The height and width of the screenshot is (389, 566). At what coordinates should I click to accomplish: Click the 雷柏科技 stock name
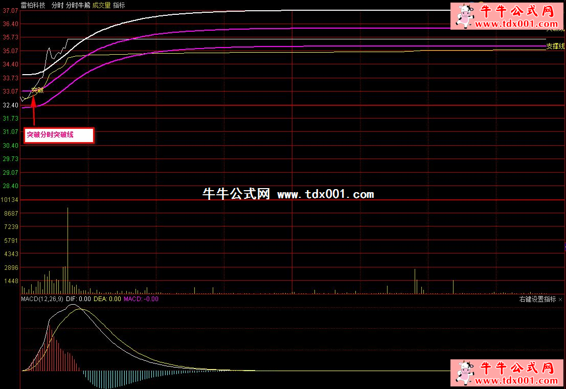pyautogui.click(x=33, y=5)
